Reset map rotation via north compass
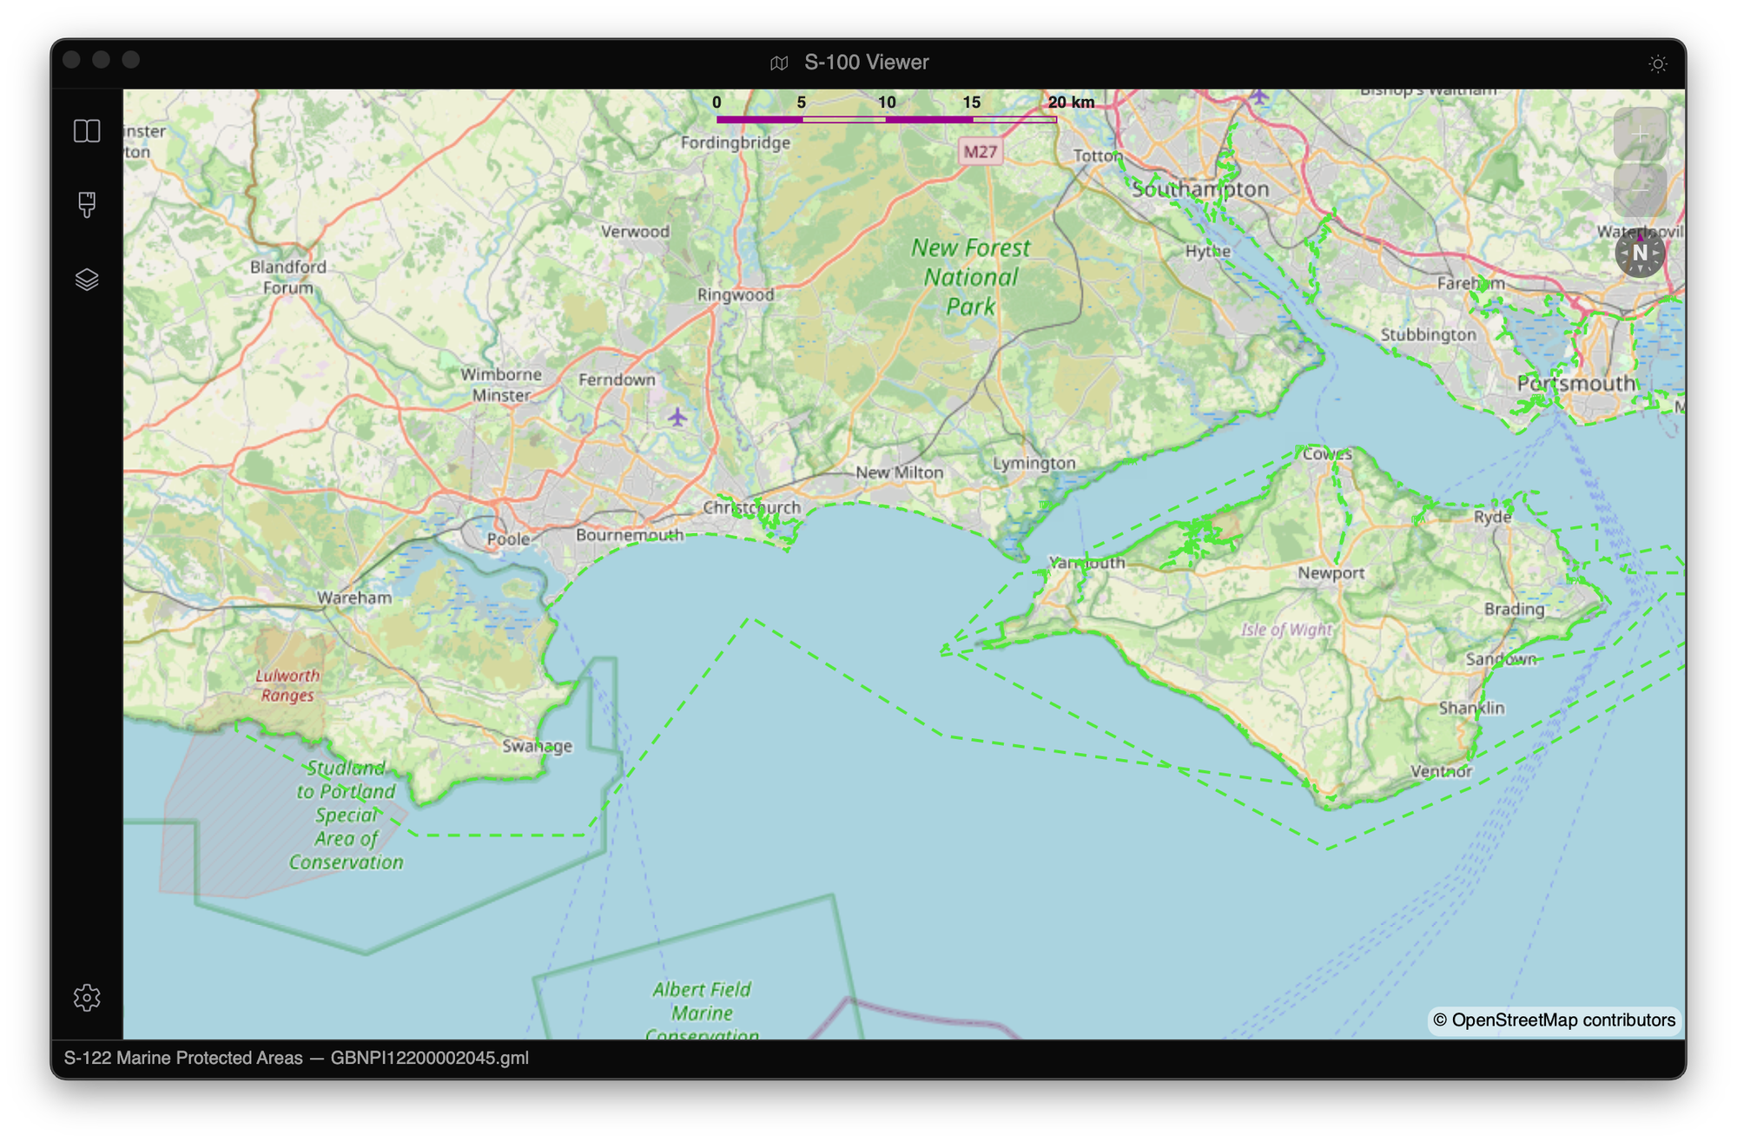Screen dimensions: 1737x1142 [1640, 253]
